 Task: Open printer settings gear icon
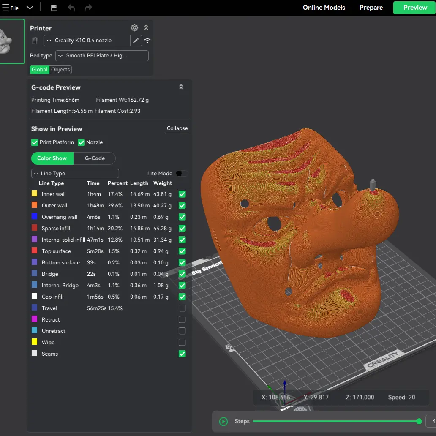[x=134, y=28]
